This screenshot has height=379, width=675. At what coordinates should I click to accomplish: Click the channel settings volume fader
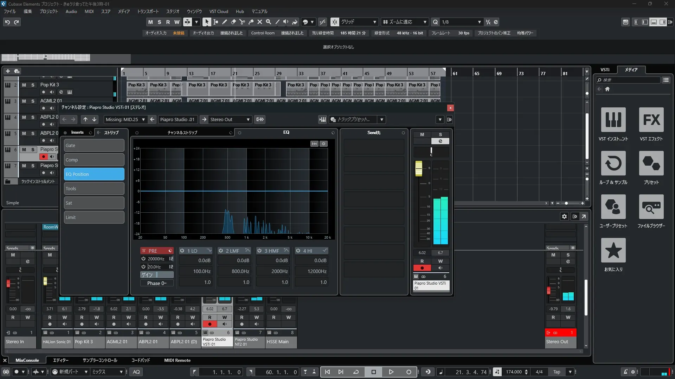pyautogui.click(x=419, y=169)
